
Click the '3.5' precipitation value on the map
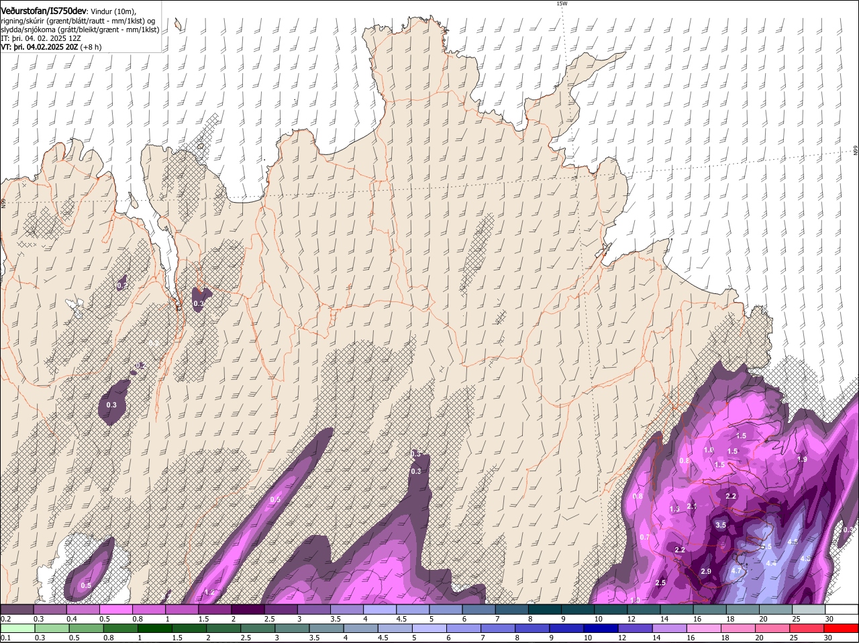click(721, 525)
